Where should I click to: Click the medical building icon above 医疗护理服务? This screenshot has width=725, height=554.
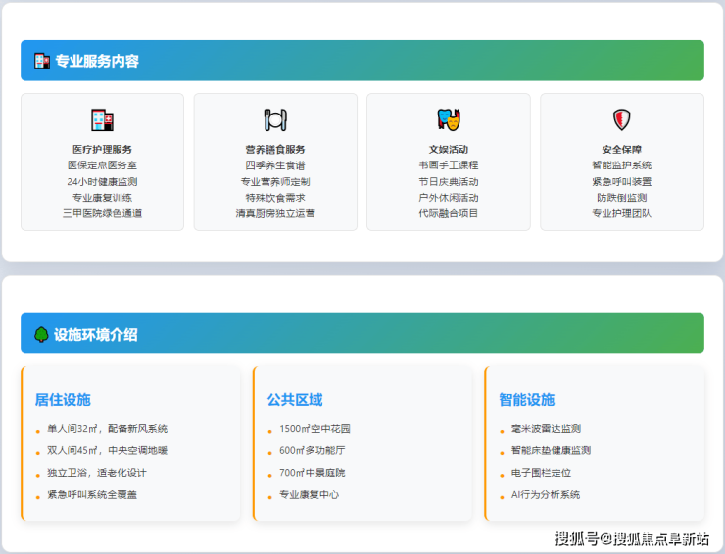tap(102, 120)
